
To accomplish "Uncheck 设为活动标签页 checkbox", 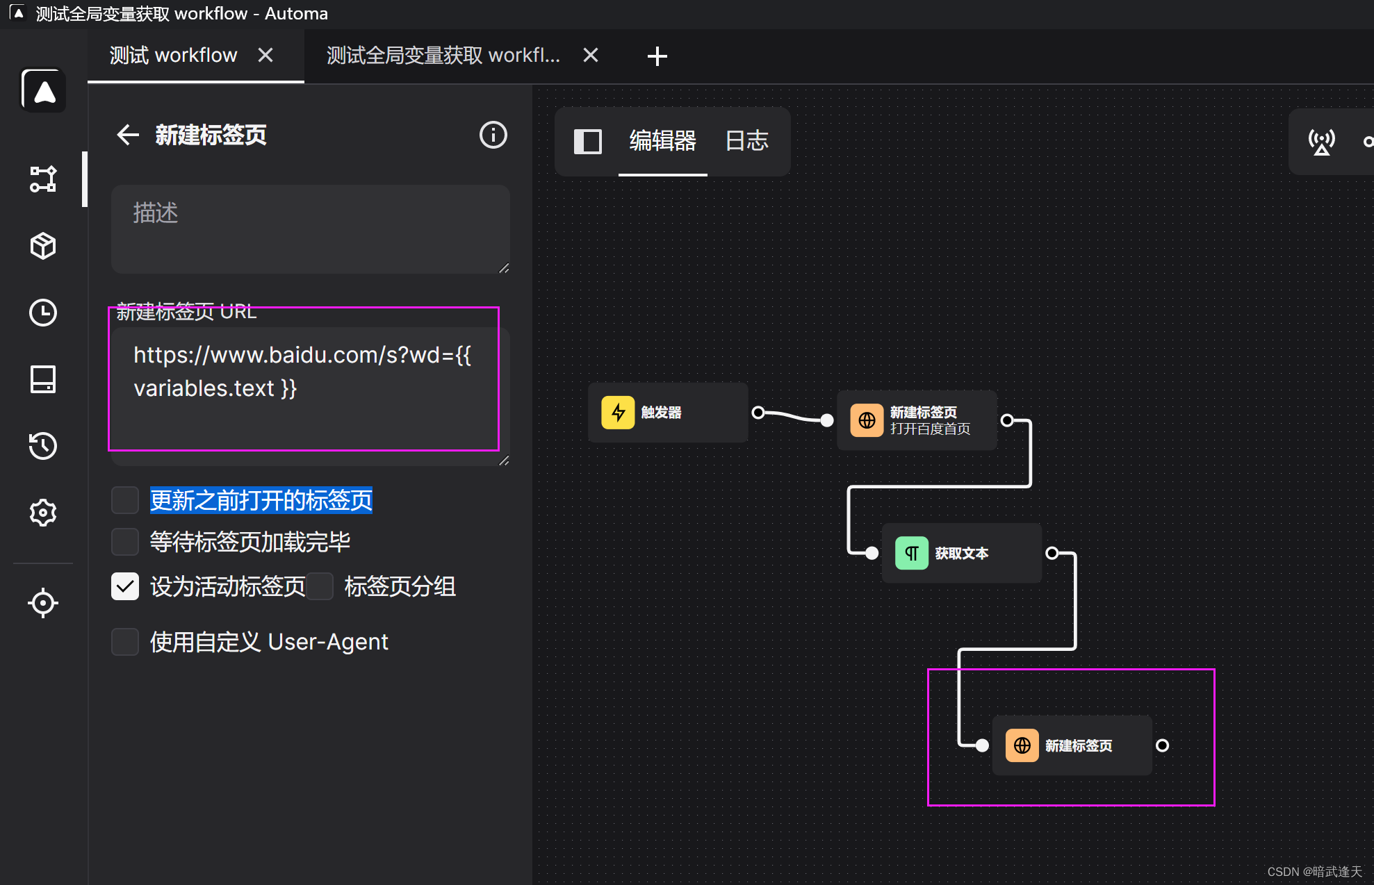I will [125, 586].
